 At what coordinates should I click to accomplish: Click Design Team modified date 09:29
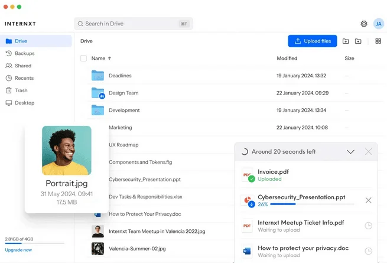(x=303, y=93)
